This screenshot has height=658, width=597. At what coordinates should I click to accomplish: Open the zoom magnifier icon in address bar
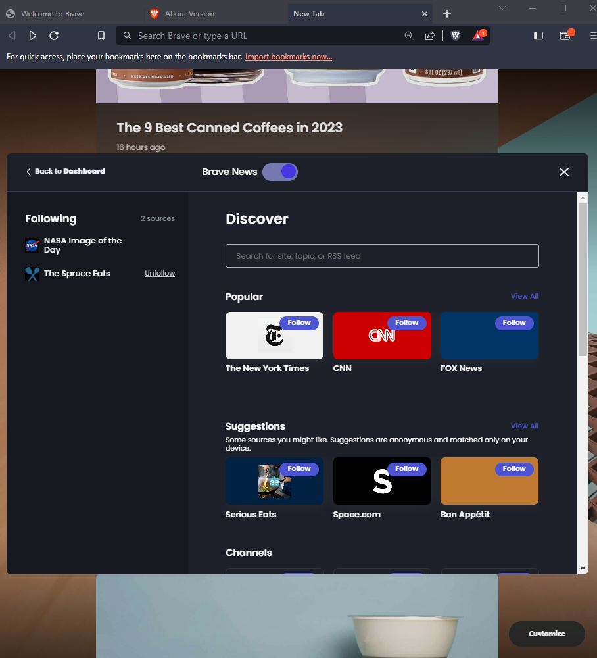pos(409,36)
